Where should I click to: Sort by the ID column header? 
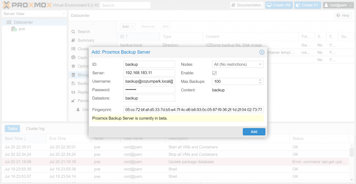(x=138, y=36)
